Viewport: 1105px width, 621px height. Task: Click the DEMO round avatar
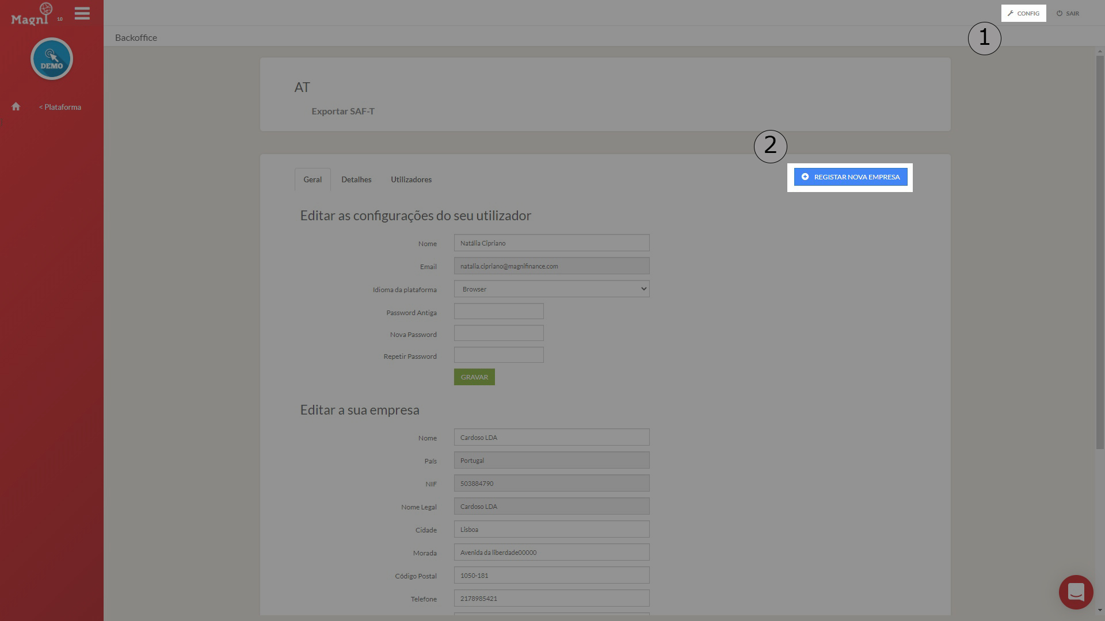pos(52,59)
